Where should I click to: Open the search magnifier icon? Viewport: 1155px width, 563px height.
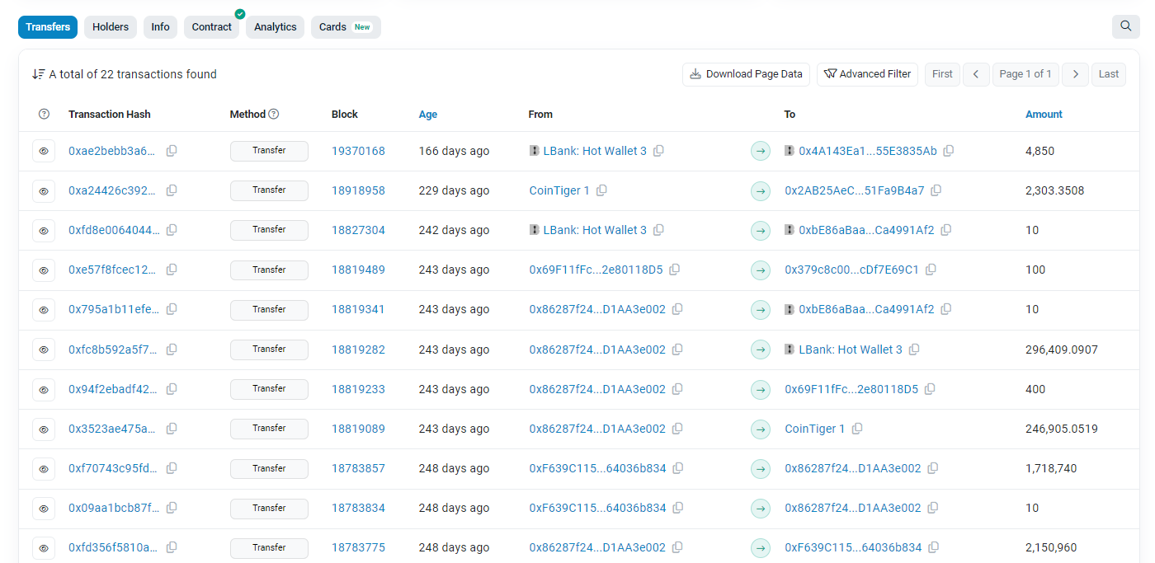click(1125, 26)
